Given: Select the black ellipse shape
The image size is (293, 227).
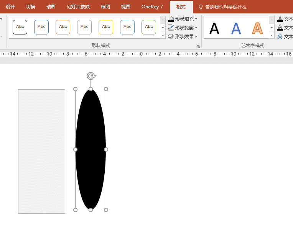Looking at the screenshot, I should pos(91,149).
